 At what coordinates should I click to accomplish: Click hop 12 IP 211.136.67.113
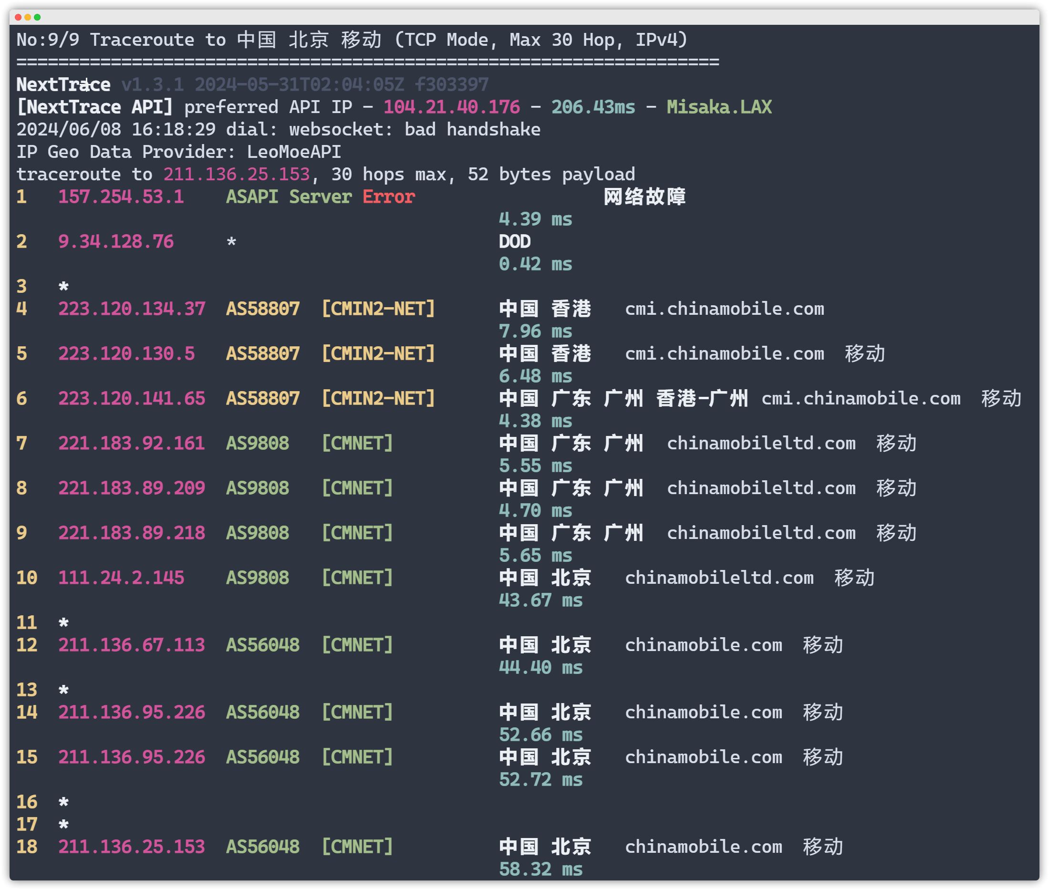[x=132, y=645]
